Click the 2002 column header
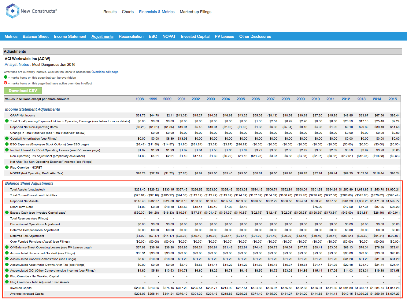The image size is (407, 299). tap(196, 99)
